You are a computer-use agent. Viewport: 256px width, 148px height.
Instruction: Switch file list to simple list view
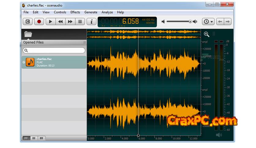[x=34, y=138]
